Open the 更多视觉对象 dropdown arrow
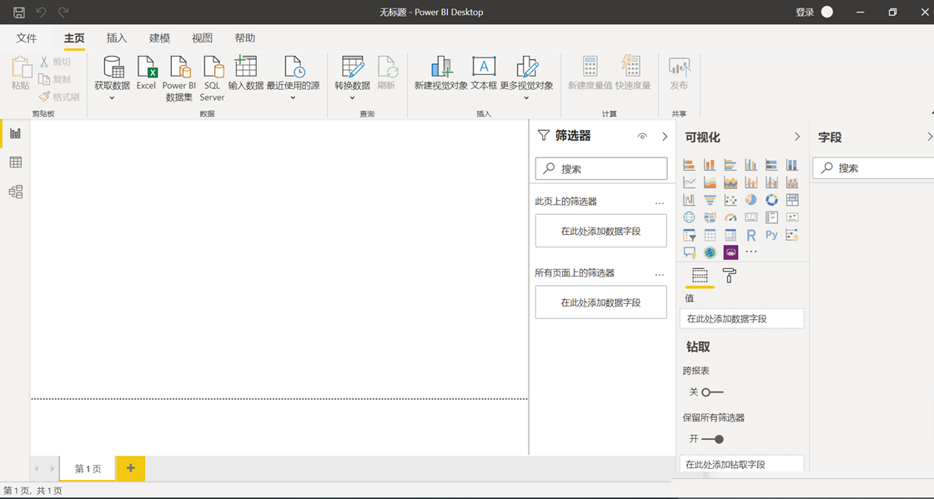The image size is (934, 499). (x=526, y=98)
